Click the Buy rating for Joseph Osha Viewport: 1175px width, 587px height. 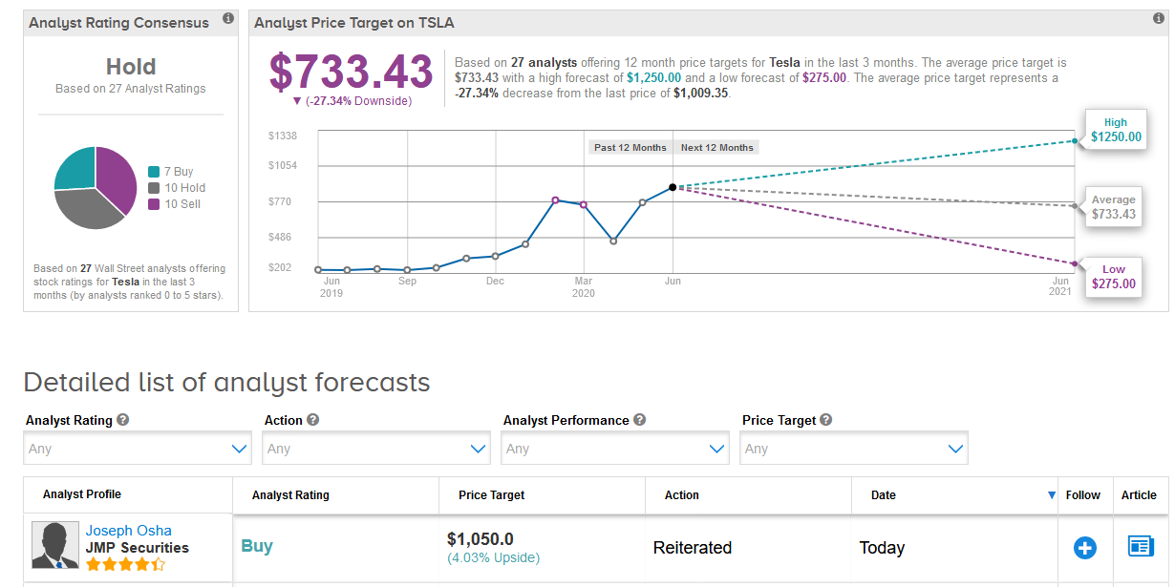(x=257, y=546)
